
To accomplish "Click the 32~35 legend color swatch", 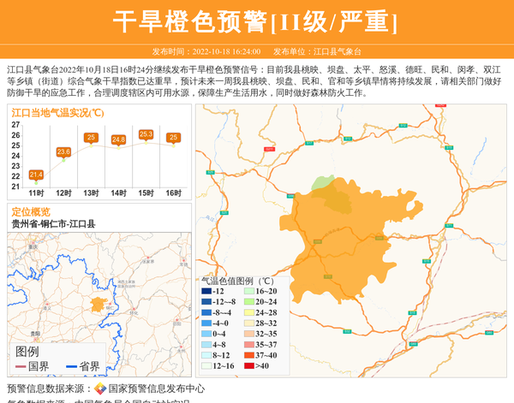I will [x=247, y=335].
